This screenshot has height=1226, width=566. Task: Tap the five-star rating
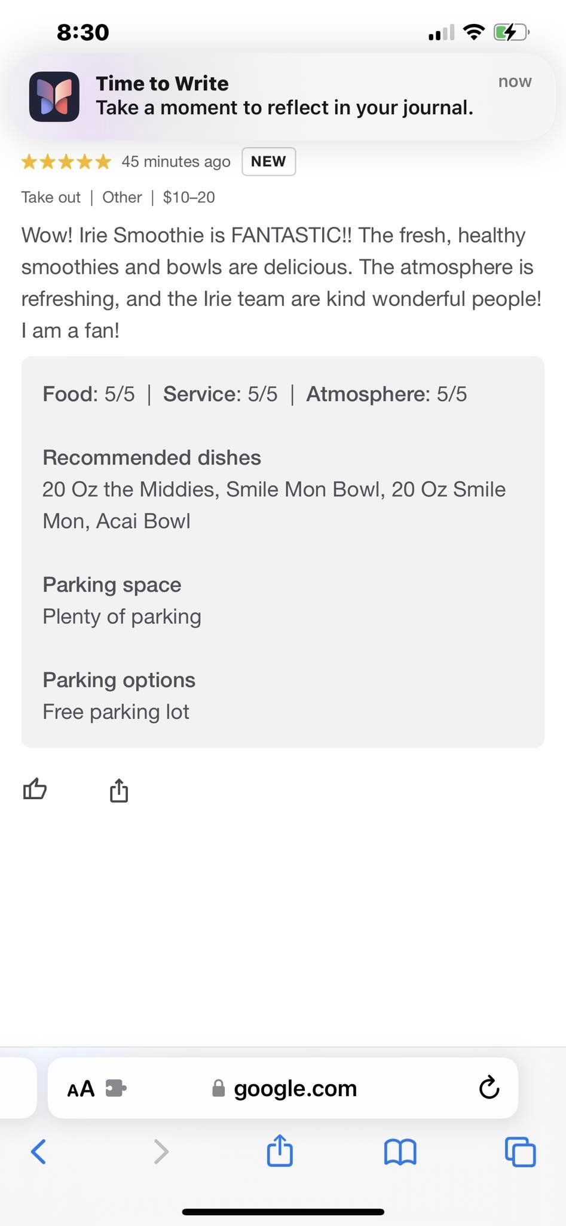[66, 162]
